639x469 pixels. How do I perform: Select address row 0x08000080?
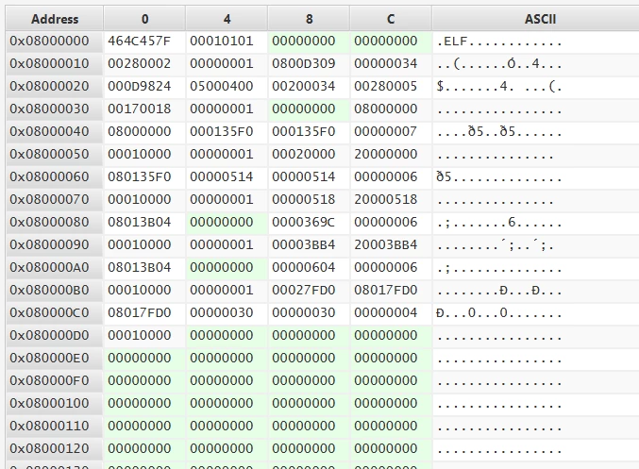point(49,222)
